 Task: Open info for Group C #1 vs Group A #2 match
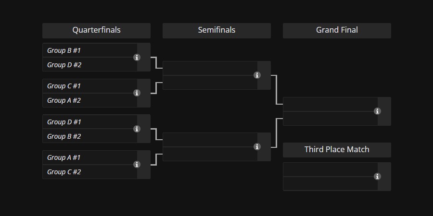[x=137, y=93]
